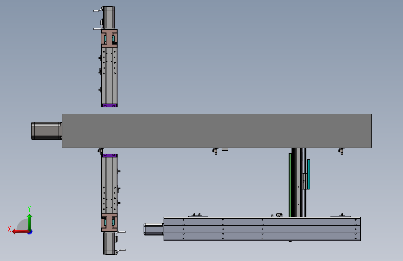Select the green strip on vertical column
The width and height of the screenshot is (403, 261).
click(x=290, y=185)
